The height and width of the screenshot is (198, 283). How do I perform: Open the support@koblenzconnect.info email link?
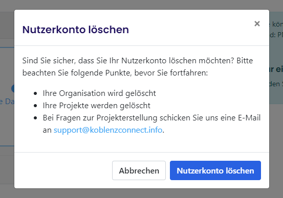click(108, 130)
